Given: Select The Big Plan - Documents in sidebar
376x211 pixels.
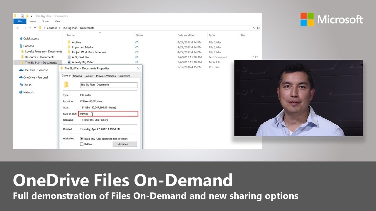Looking at the screenshot, I should pyautogui.click(x=41, y=63).
